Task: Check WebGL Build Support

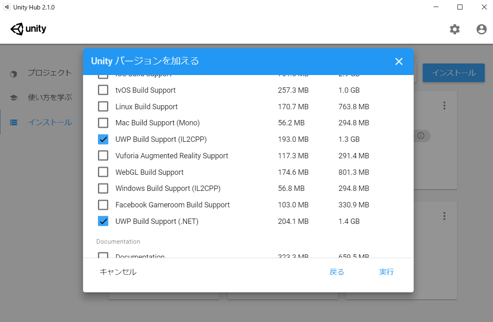Action: (103, 172)
